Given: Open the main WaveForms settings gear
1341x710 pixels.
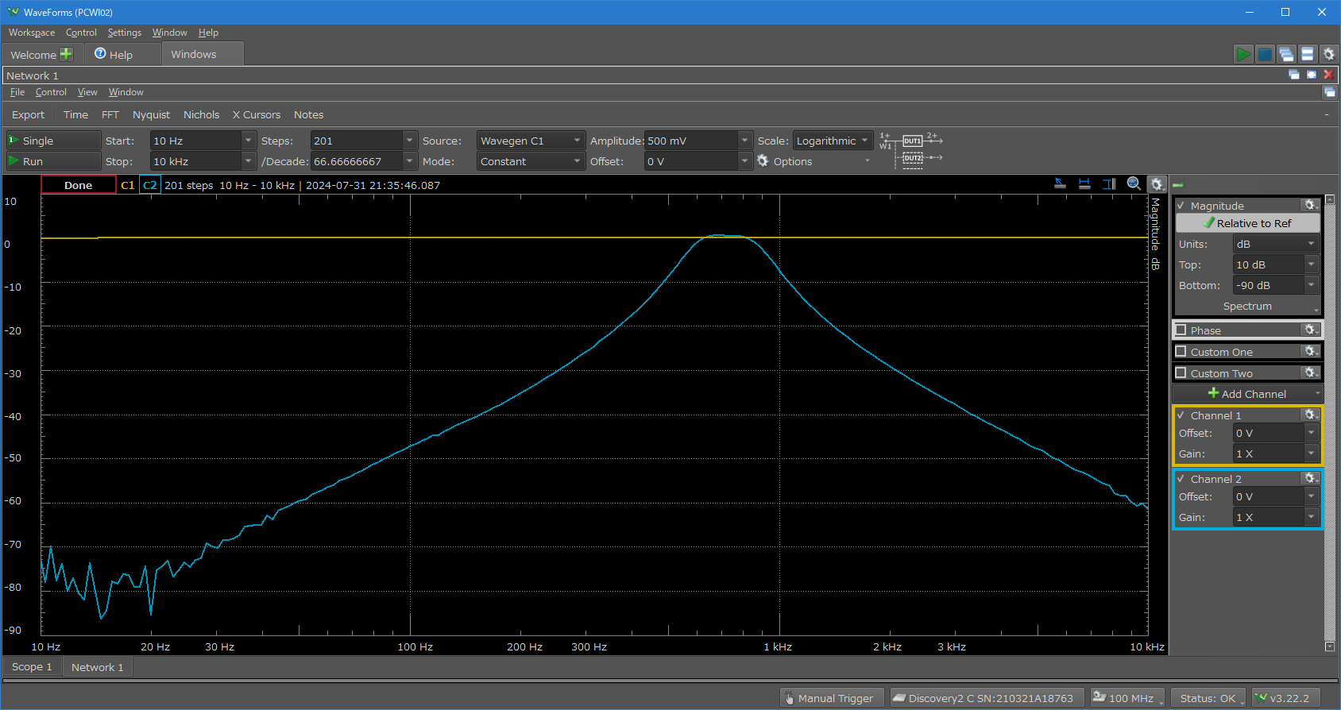Looking at the screenshot, I should point(1328,54).
